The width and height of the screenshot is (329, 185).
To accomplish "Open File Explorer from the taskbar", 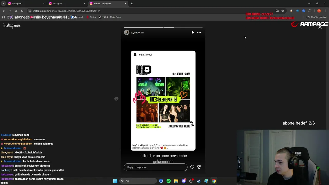I will pyautogui.click(x=176, y=181).
